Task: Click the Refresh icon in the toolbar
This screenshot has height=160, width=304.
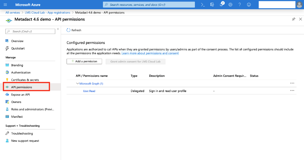Action: pos(68,30)
